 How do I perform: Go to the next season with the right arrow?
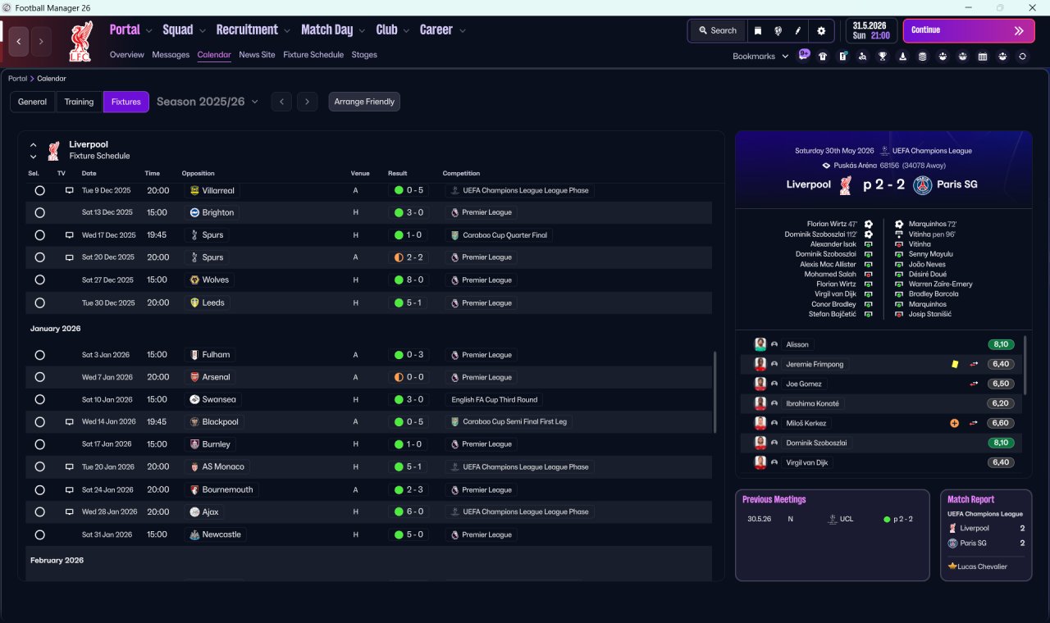click(x=307, y=102)
